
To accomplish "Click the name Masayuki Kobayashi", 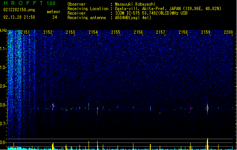I will [135, 4].
